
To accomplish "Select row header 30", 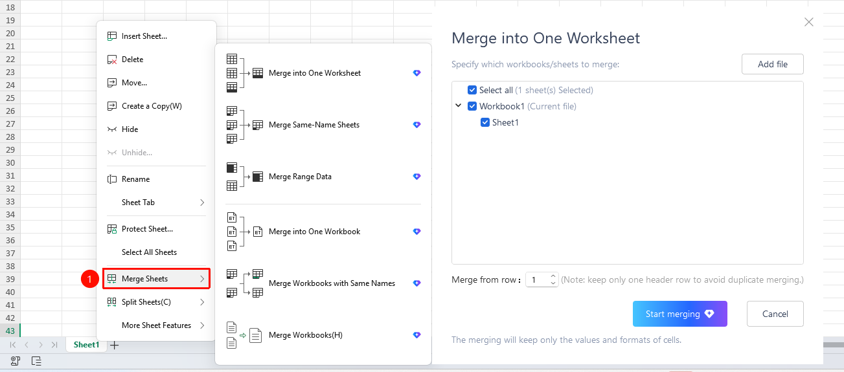I will tap(10, 162).
